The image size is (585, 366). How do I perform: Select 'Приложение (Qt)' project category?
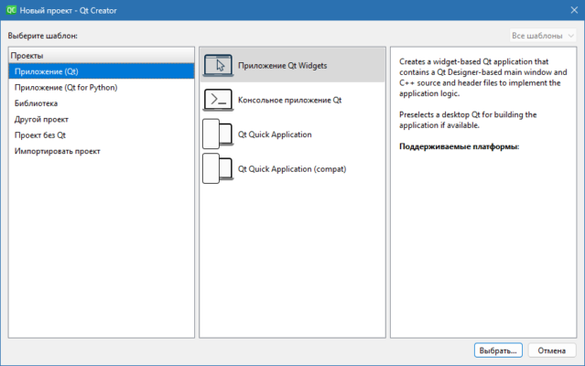[102, 71]
